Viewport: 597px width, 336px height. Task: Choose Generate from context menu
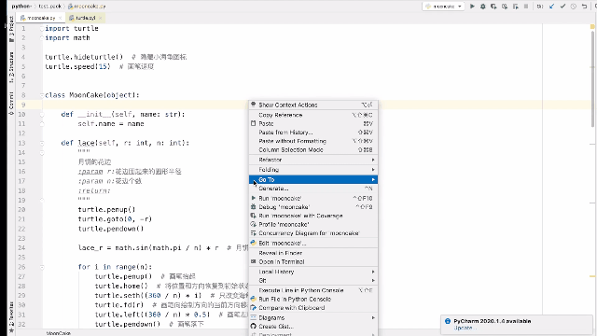click(313, 189)
